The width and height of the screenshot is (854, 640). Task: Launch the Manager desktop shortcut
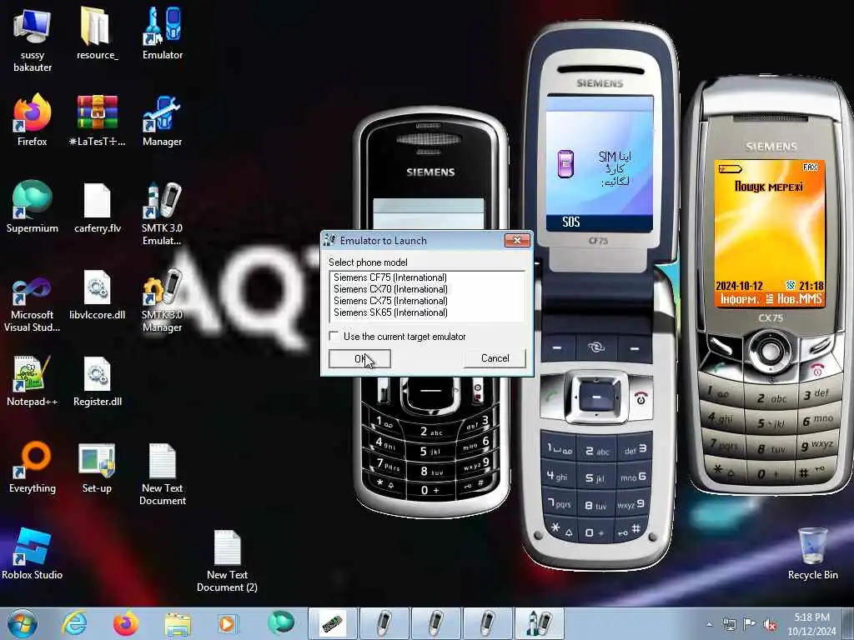tap(163, 120)
